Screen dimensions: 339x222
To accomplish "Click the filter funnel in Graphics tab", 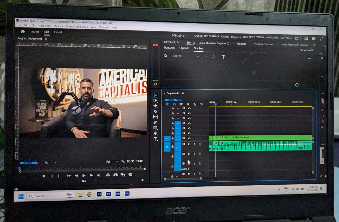I will point(223,57).
